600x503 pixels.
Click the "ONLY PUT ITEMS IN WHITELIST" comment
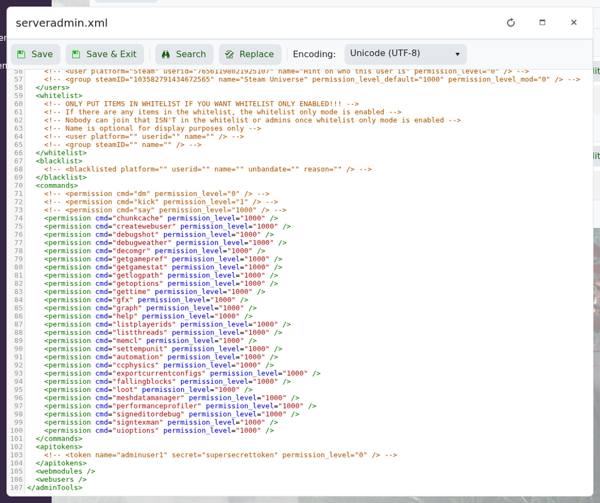click(x=202, y=104)
